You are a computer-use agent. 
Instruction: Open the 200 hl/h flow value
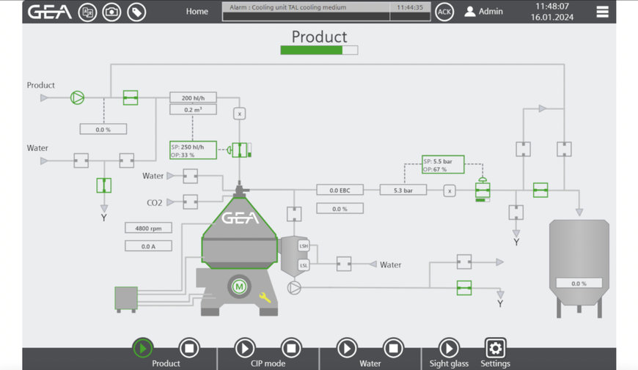[193, 97]
